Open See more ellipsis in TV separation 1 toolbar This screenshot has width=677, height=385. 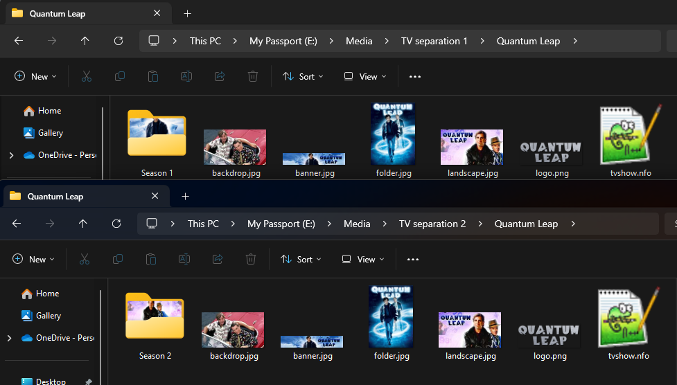point(415,76)
